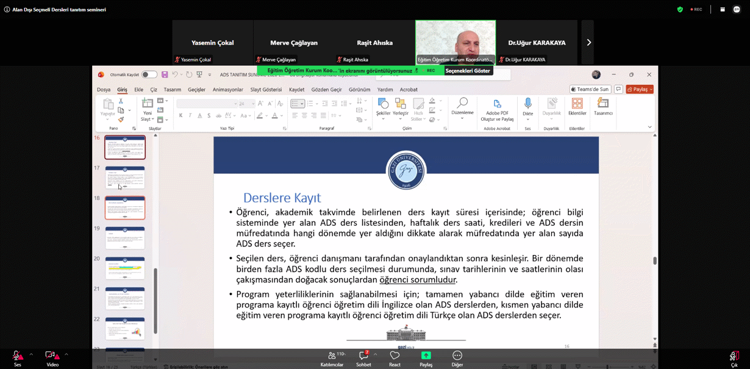750x369 pixels.
Task: Open the Dosya menu
Action: (104, 90)
